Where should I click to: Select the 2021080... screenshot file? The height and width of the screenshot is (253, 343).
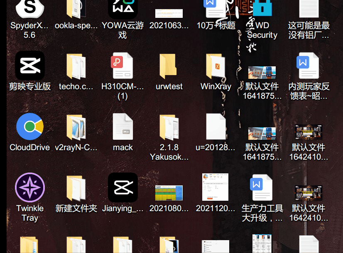169,193
